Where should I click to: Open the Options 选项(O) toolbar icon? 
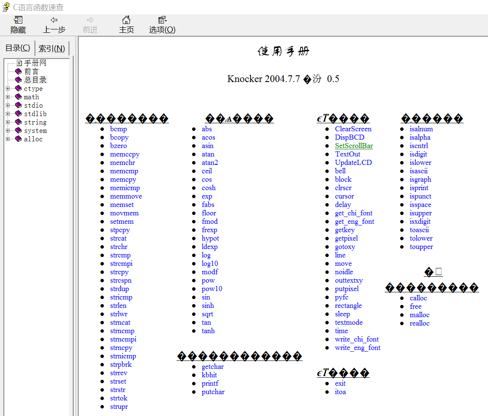tap(162, 20)
